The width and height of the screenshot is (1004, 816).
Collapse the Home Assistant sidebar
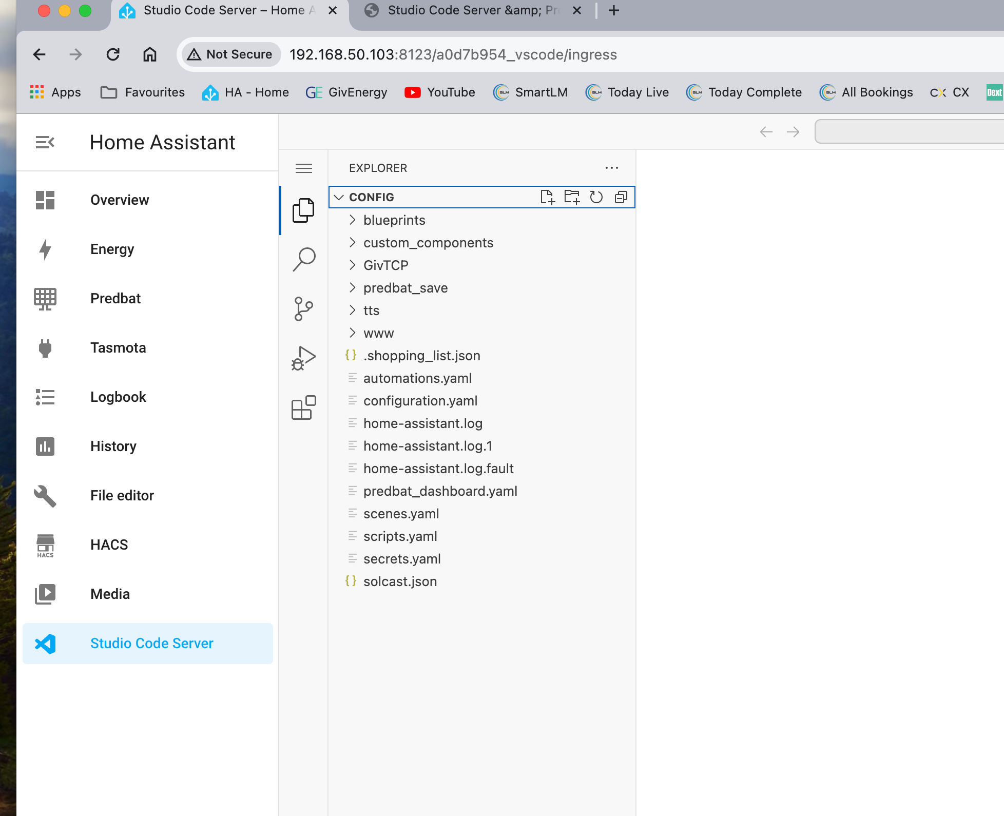point(45,142)
